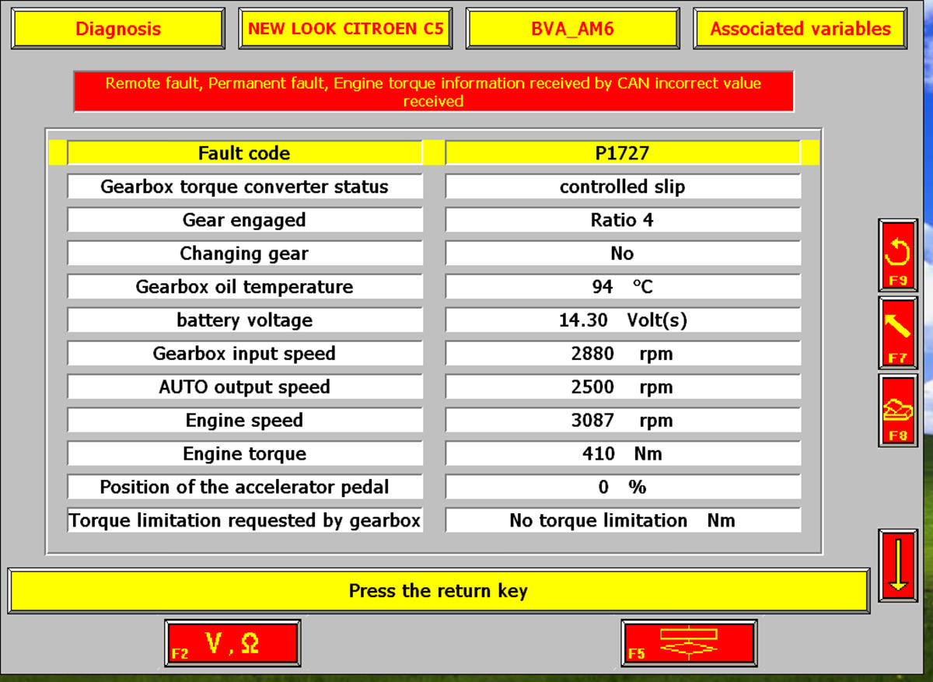Open the F5 flowchart diagram button

click(689, 643)
